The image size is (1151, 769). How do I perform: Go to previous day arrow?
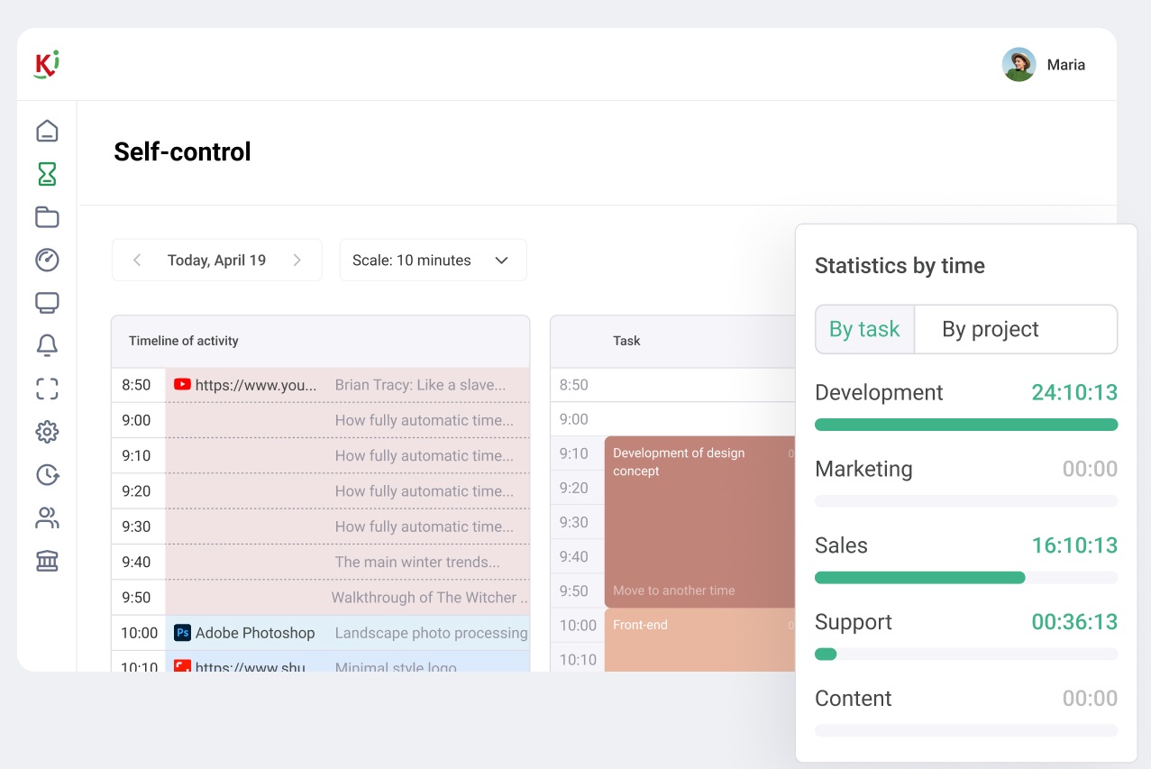tap(137, 261)
